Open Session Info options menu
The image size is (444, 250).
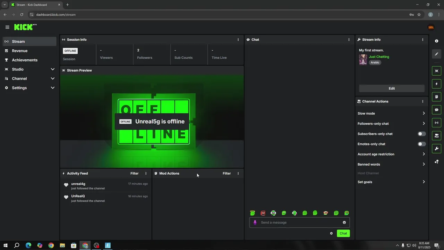(238, 40)
